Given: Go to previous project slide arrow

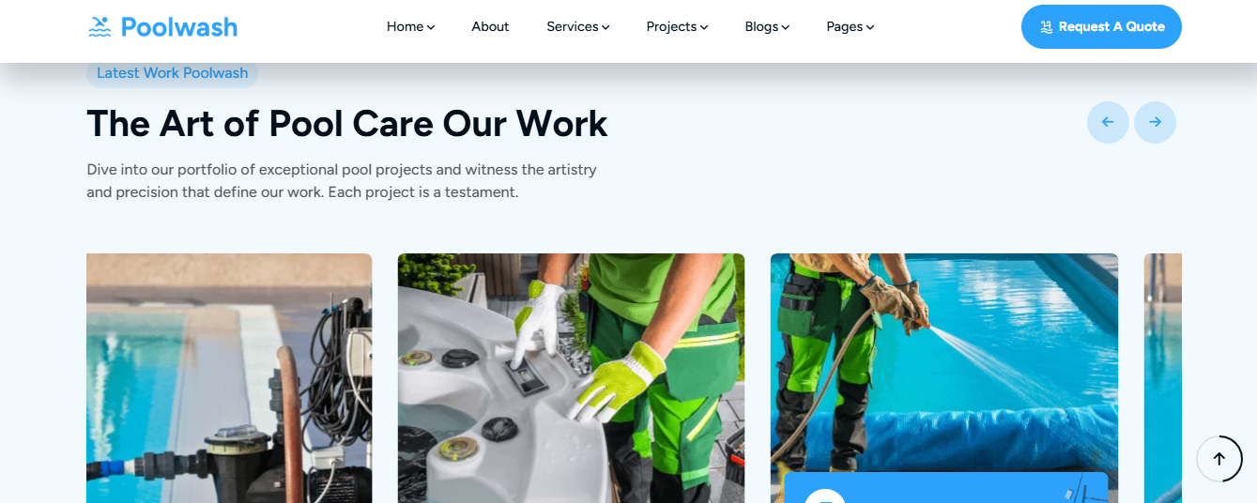Looking at the screenshot, I should tap(1108, 122).
